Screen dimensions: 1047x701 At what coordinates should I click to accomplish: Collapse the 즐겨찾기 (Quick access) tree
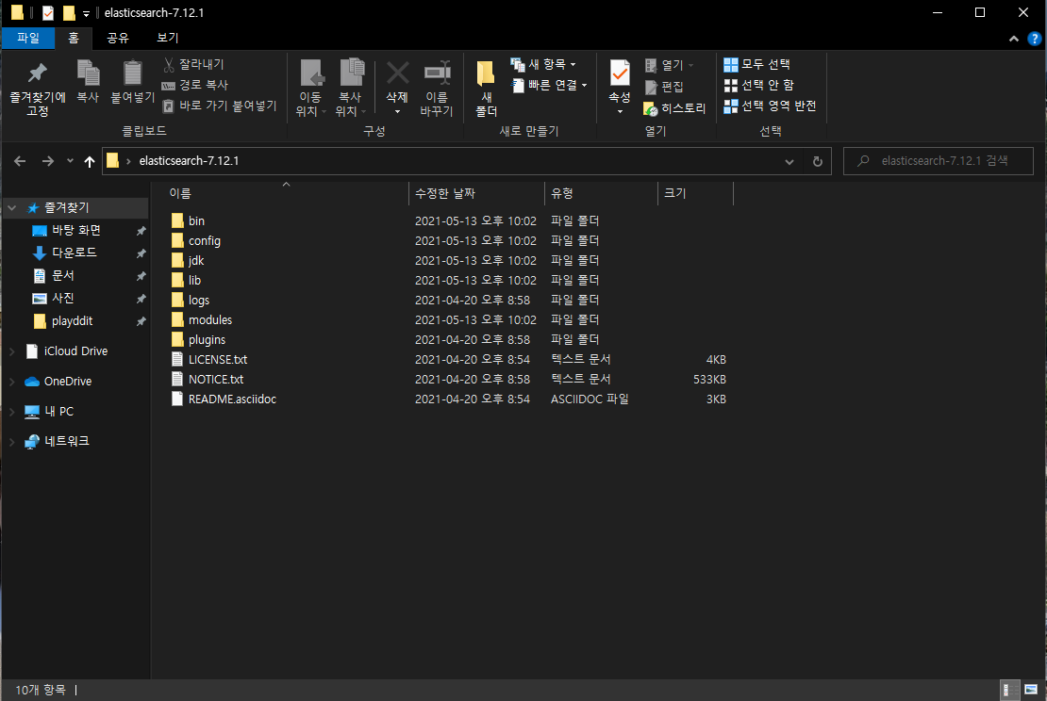tap(12, 208)
